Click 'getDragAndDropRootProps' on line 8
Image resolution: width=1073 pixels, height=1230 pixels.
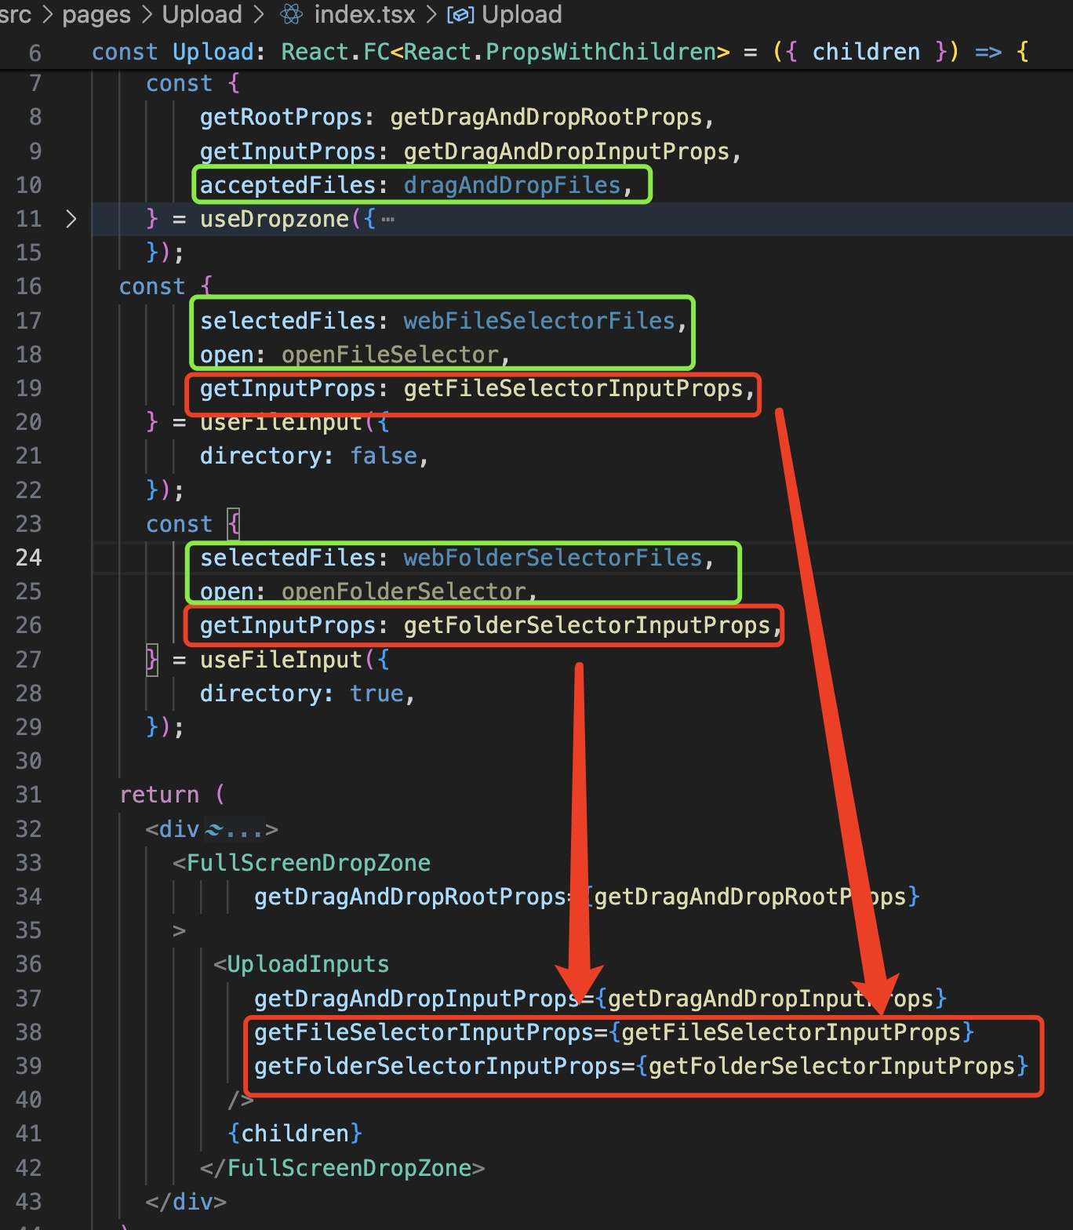(x=546, y=118)
